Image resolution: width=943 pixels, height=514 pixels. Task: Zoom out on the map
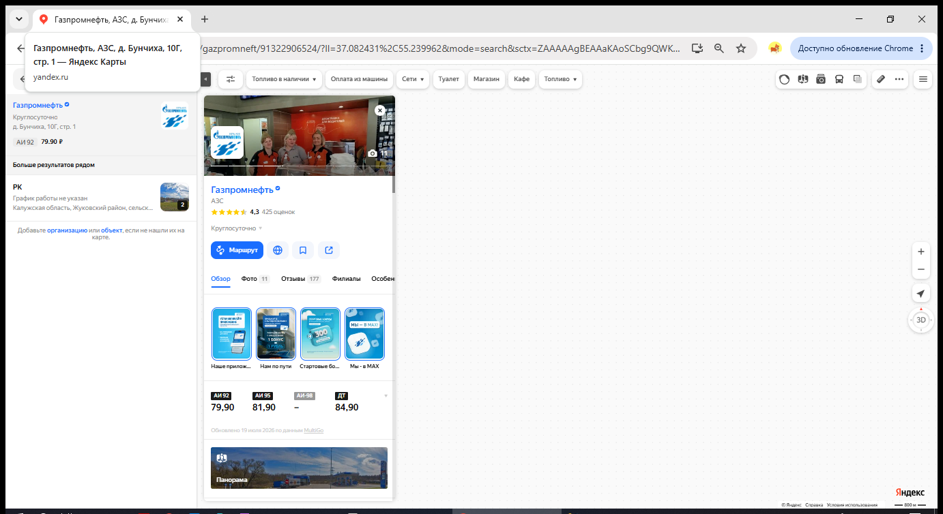(921, 269)
